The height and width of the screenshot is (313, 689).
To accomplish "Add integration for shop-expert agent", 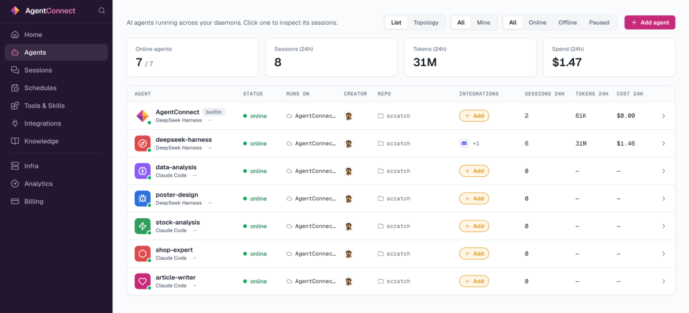I will point(474,254).
